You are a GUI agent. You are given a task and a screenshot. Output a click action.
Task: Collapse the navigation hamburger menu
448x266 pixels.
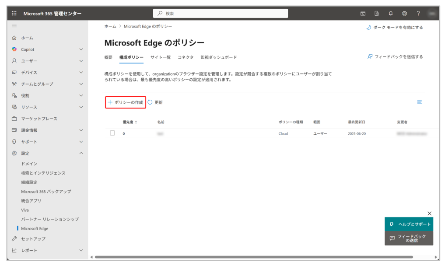pyautogui.click(x=14, y=26)
